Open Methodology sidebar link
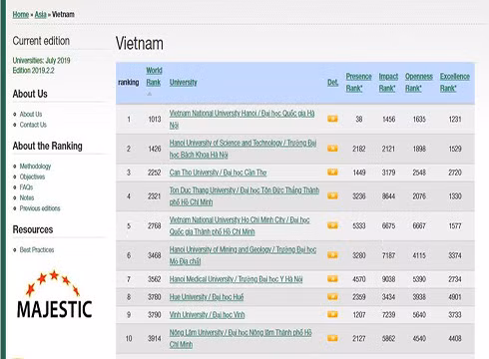 point(35,167)
